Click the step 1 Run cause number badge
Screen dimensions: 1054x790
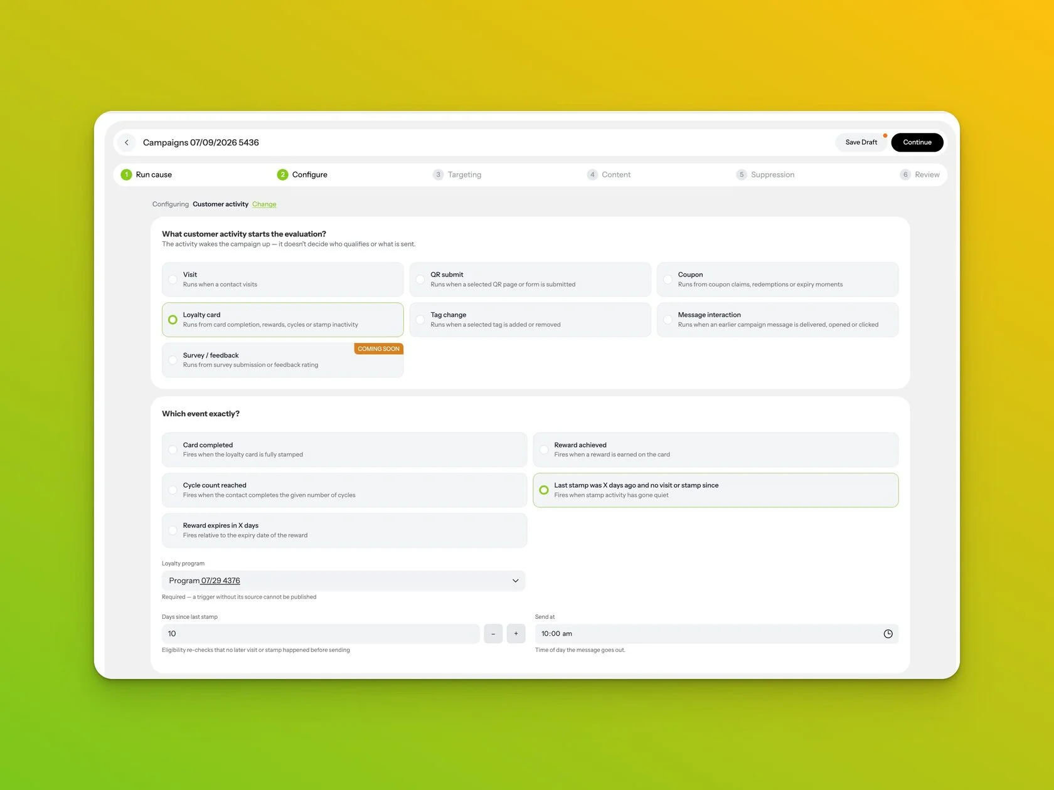click(x=126, y=175)
